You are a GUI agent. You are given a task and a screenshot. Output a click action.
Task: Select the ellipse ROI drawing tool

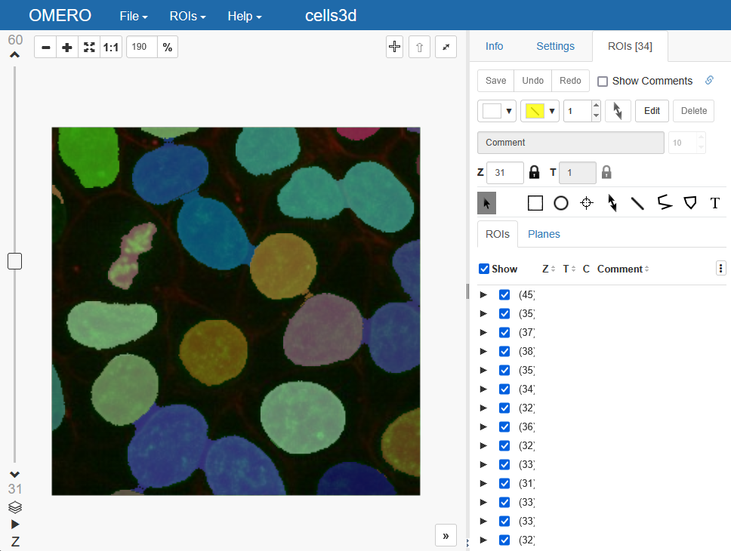click(561, 203)
